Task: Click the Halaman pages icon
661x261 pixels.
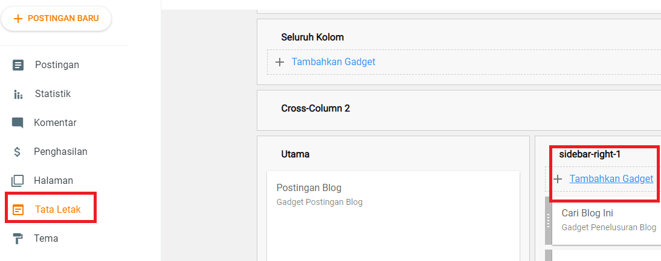Action: [x=18, y=181]
